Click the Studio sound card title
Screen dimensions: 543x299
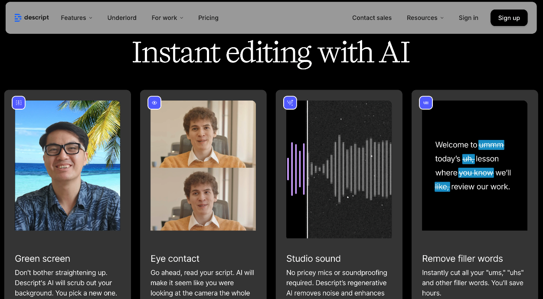click(x=314, y=259)
